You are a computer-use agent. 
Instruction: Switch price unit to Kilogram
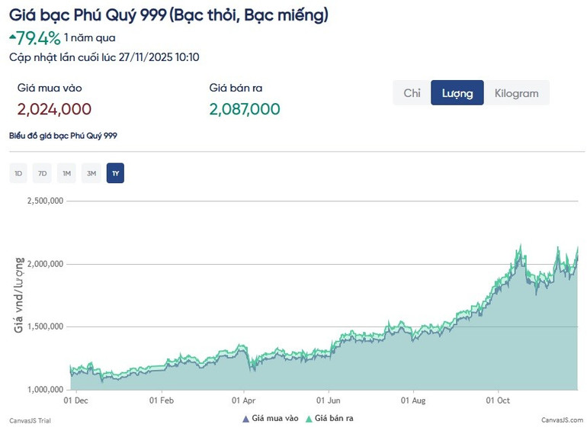(516, 93)
